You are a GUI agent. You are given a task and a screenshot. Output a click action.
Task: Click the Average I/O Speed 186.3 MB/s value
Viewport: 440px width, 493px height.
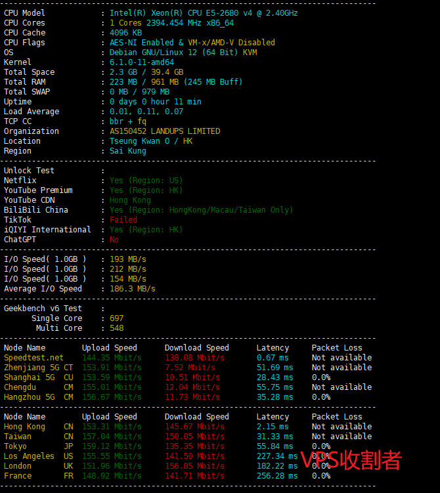(133, 289)
